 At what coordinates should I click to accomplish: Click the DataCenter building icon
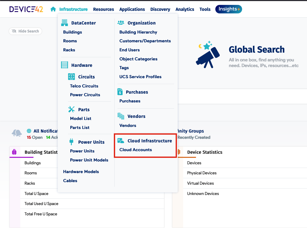point(64,23)
